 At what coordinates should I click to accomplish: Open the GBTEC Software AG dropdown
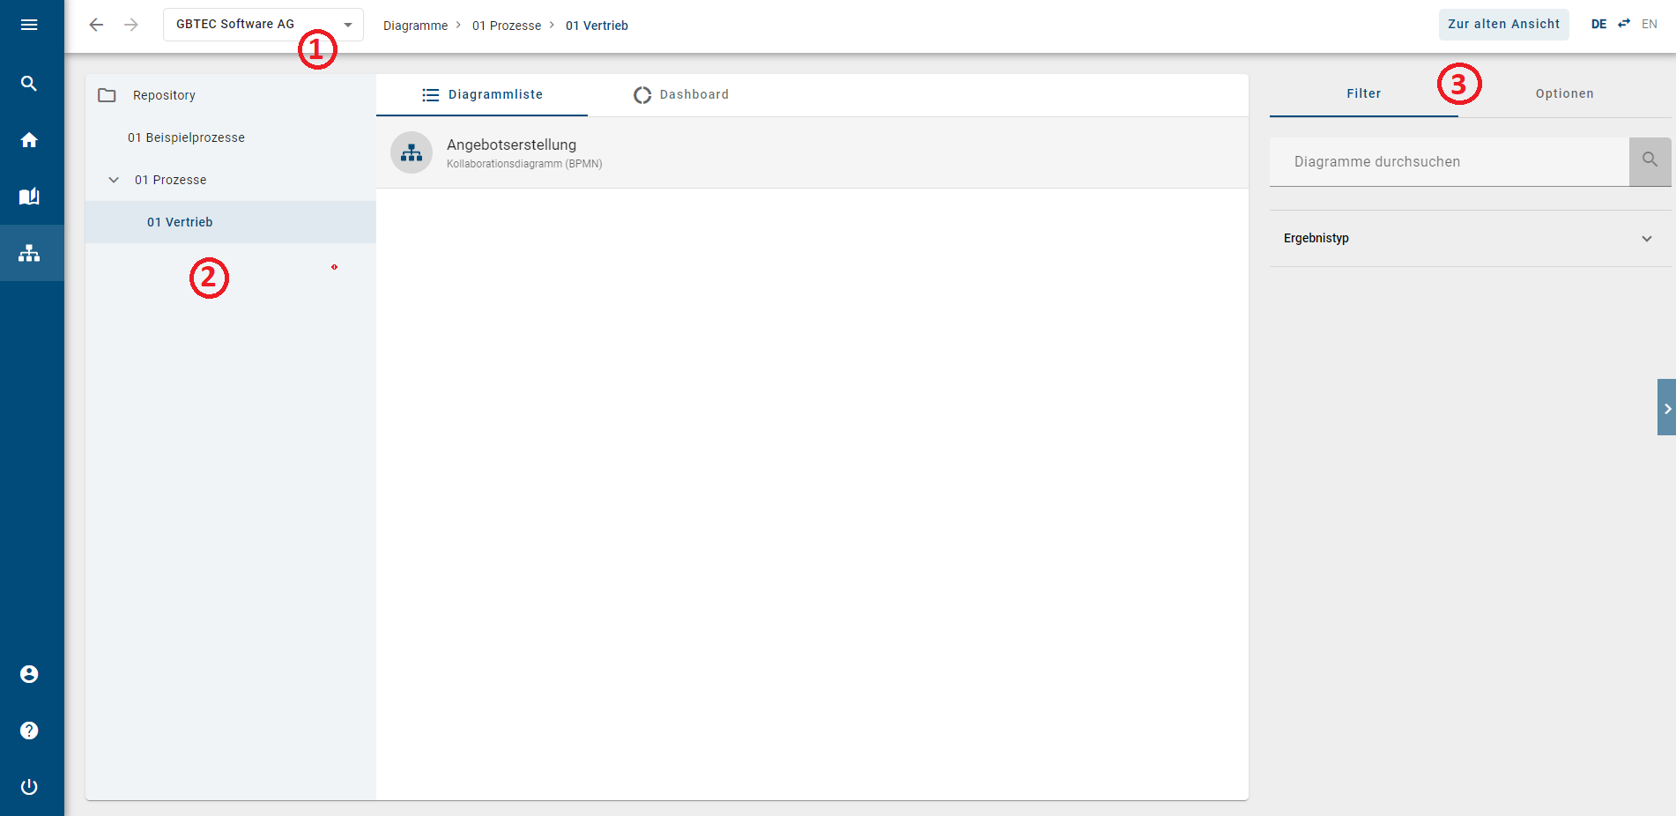coord(263,25)
